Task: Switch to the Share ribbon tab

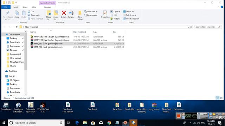Action: [x=25, y=7]
